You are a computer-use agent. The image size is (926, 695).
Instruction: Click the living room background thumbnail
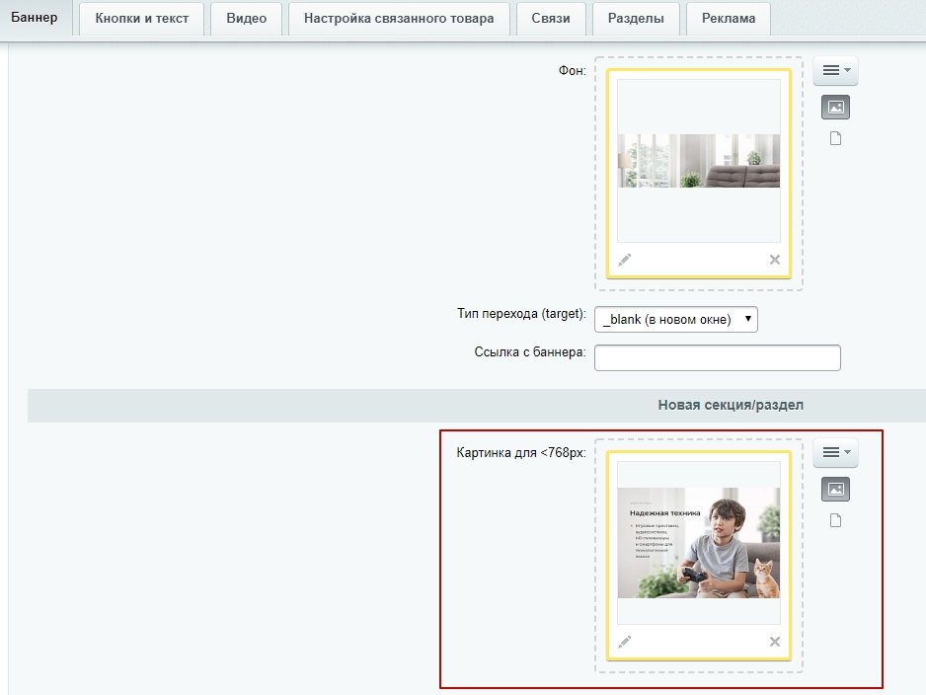coord(698,161)
